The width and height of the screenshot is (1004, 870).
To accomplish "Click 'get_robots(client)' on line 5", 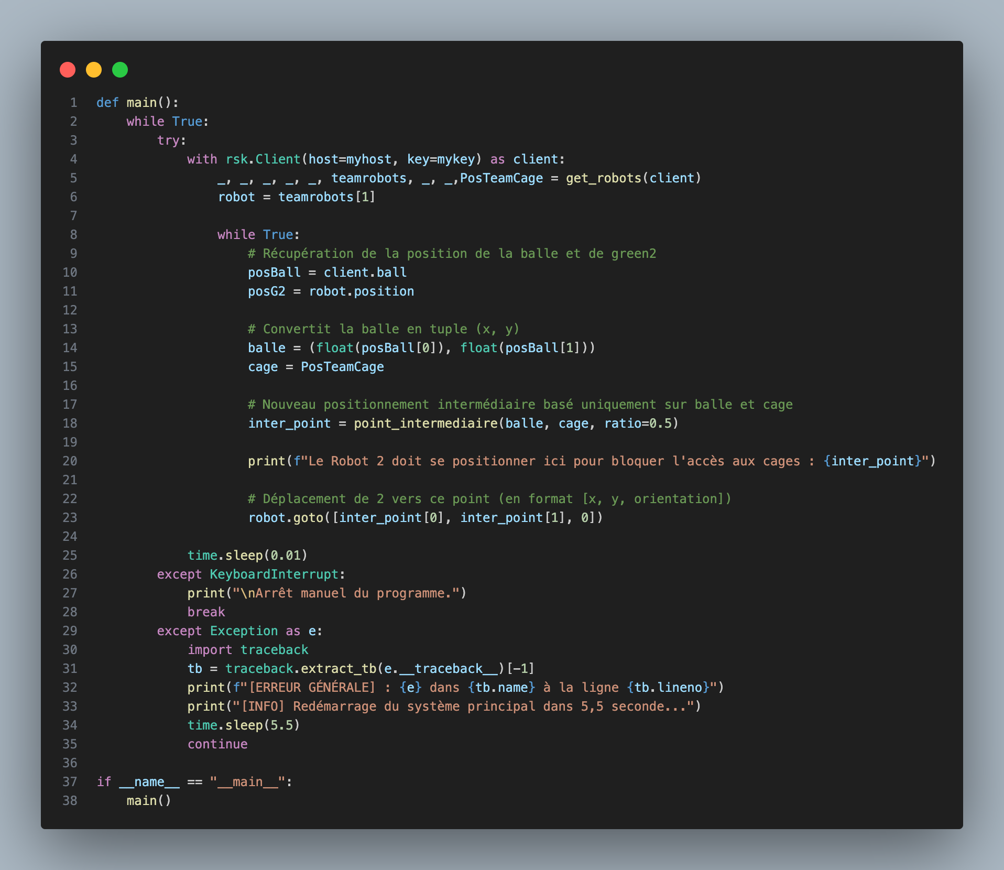I will click(634, 178).
